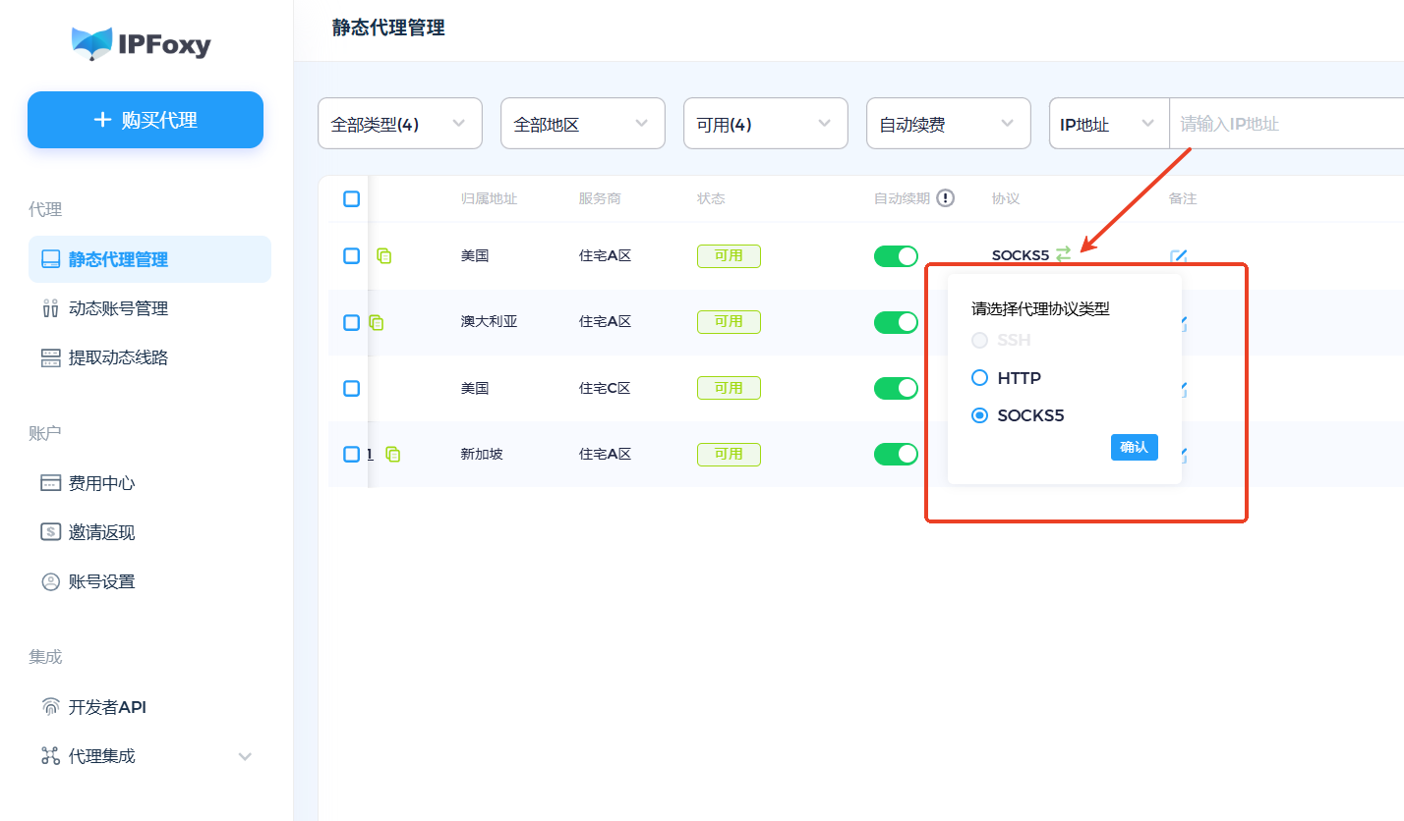
Task: Select the 美国 住宅A区 row checkbox
Action: [351, 255]
